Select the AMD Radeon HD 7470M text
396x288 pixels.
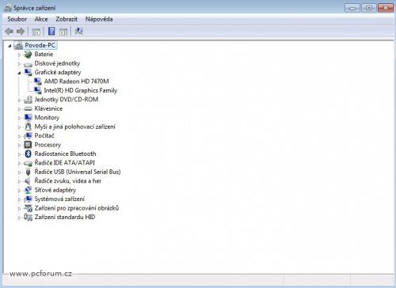(77, 81)
